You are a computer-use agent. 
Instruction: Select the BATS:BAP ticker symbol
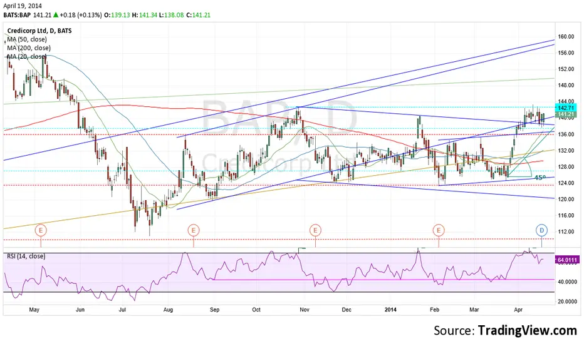17,15
